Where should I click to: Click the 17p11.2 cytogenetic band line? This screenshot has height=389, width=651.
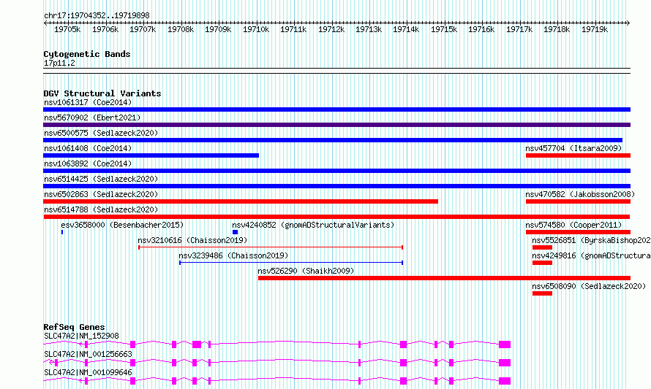(336, 71)
